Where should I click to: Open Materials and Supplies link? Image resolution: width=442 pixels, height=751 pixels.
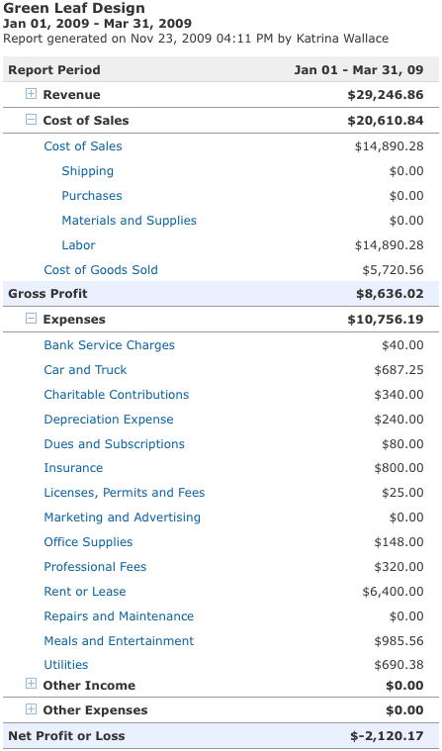[130, 221]
